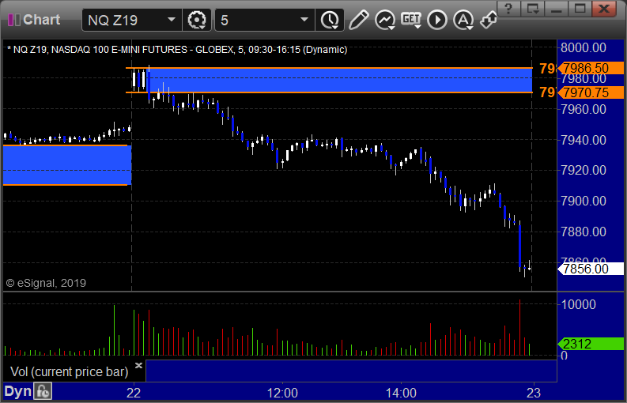Select the pencil drawing tool
This screenshot has width=627, height=403.
coord(358,20)
